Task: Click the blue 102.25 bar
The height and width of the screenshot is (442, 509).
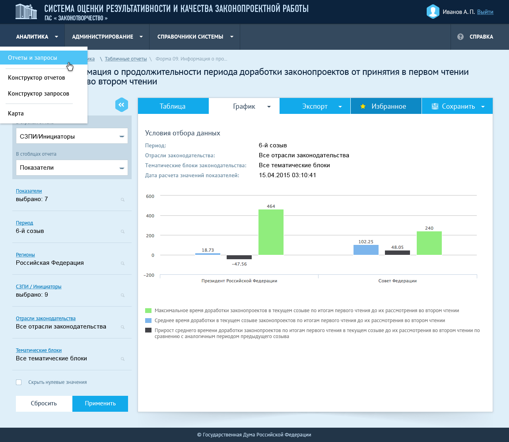Action: (366, 250)
